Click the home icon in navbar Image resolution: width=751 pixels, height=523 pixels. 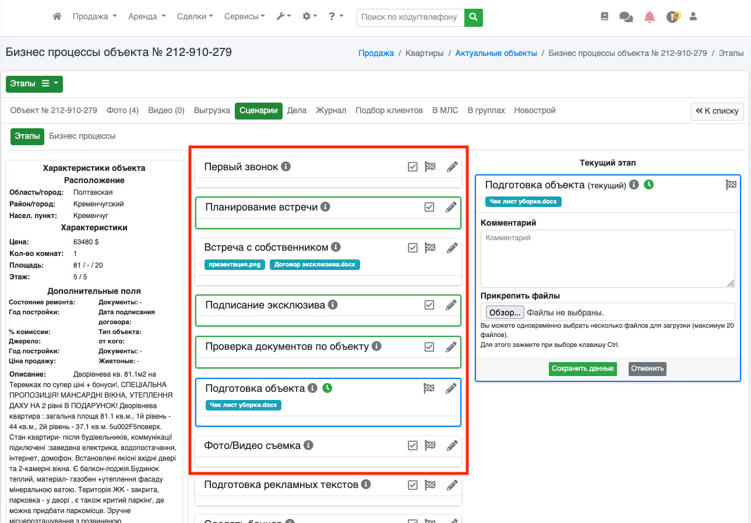click(x=57, y=17)
